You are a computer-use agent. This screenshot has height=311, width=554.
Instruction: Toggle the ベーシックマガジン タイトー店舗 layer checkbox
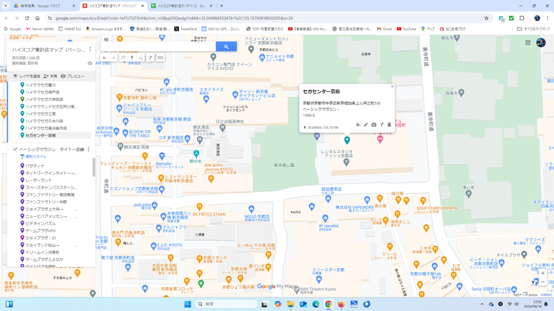pos(15,149)
